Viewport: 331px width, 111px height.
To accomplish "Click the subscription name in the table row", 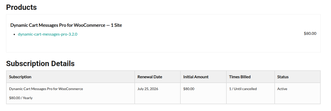I will point(46,89).
